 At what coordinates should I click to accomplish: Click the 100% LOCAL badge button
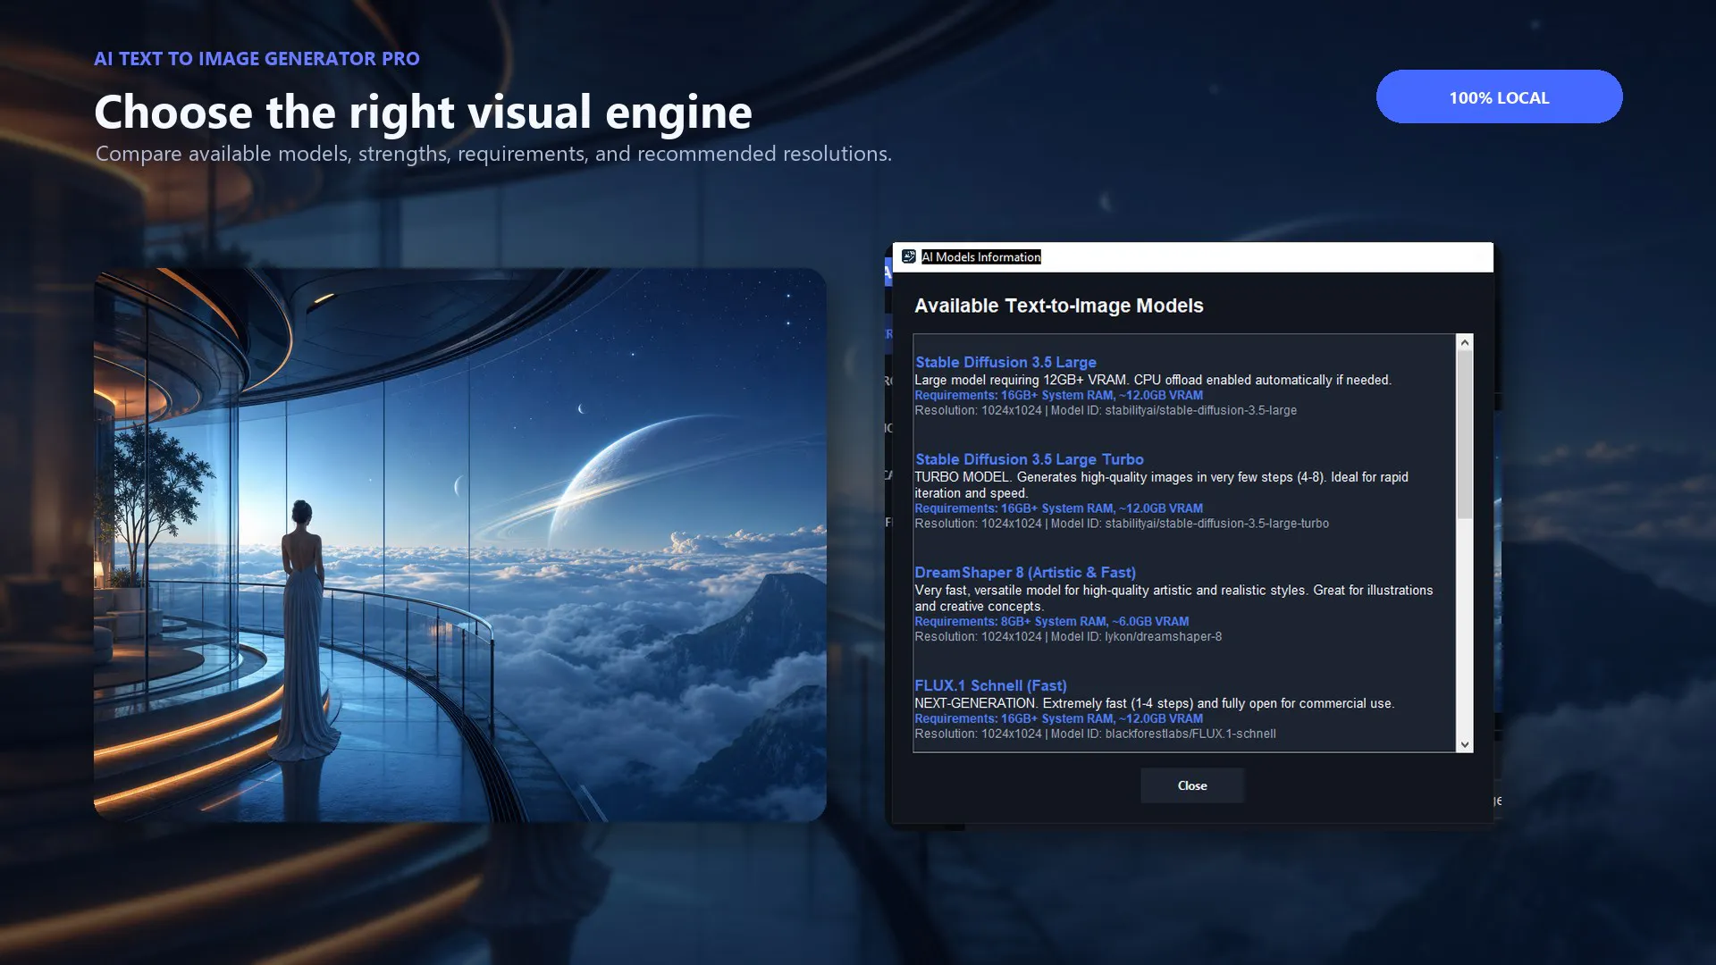tap(1499, 96)
